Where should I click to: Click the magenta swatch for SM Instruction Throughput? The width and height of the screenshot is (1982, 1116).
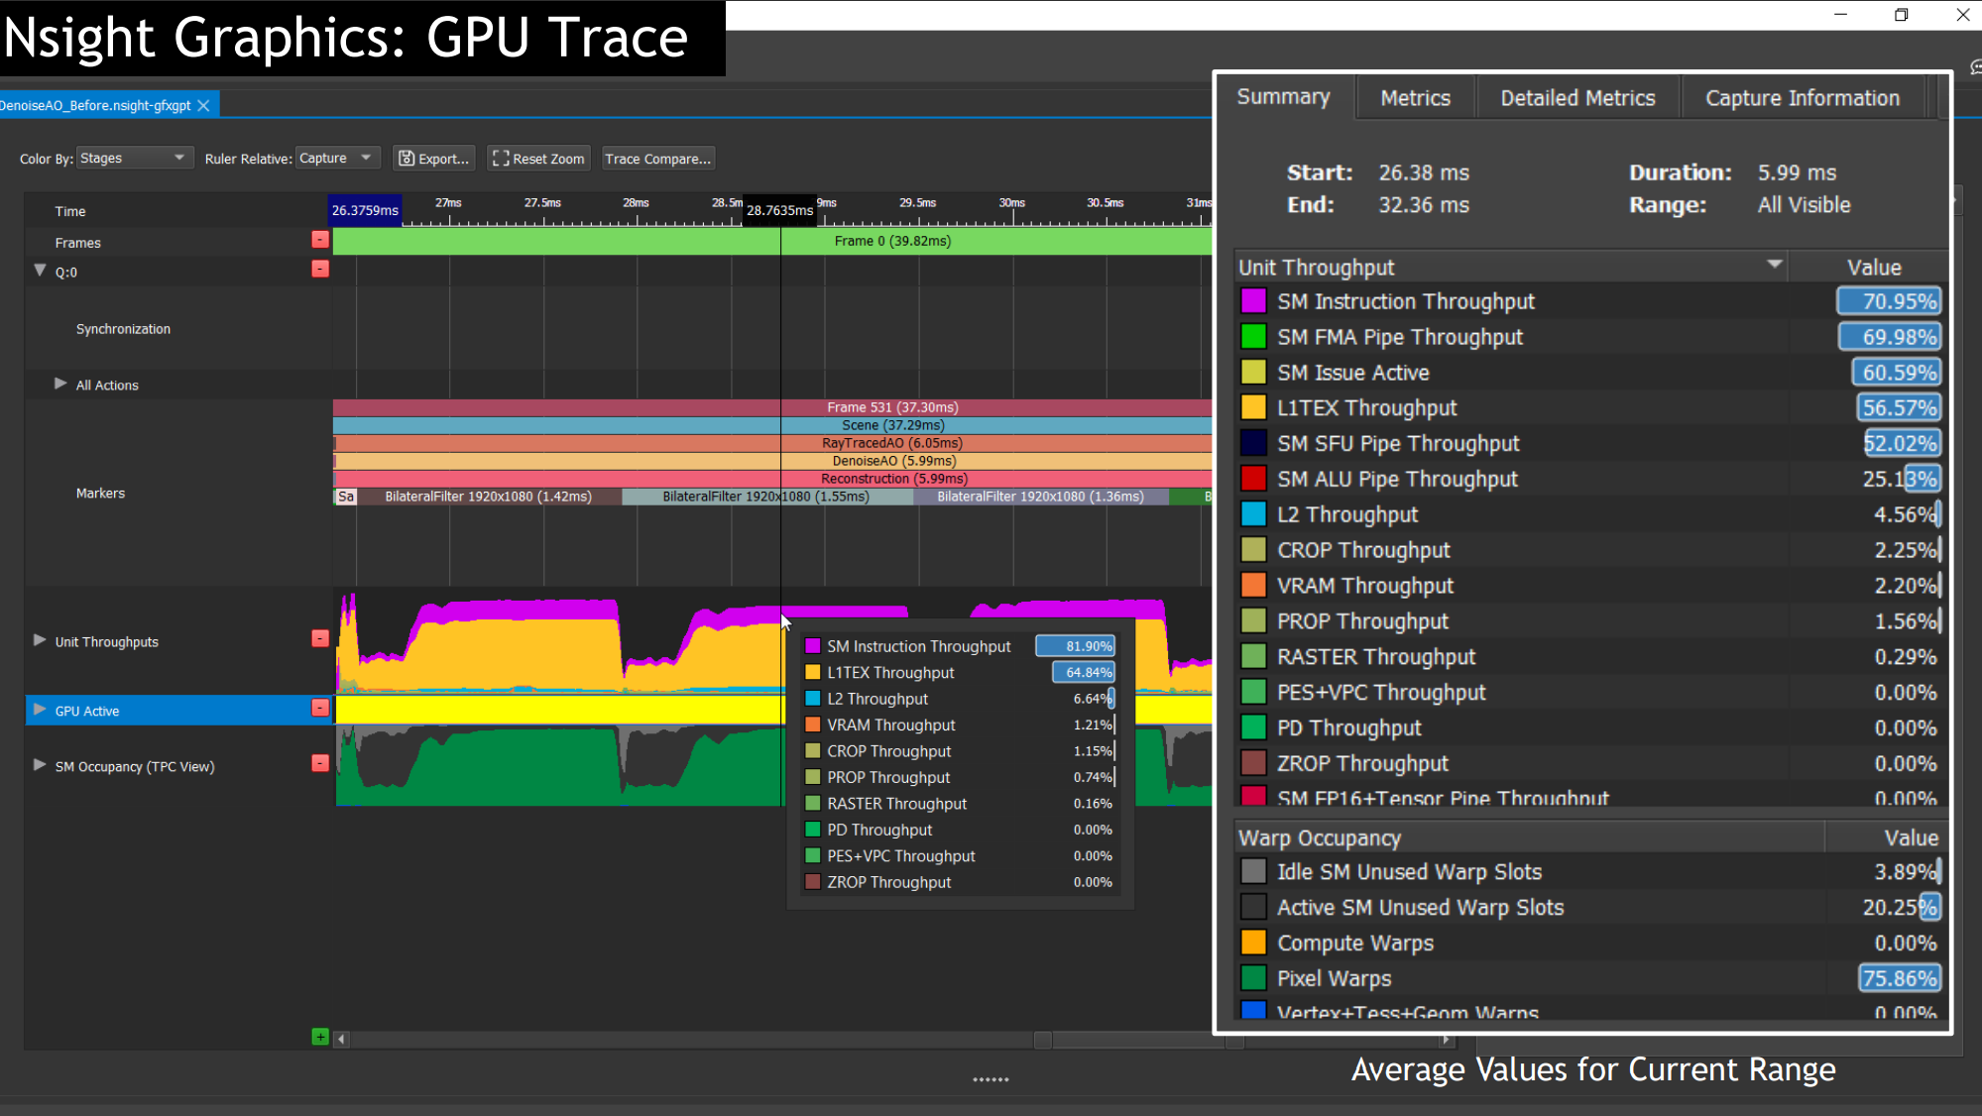click(x=1252, y=300)
